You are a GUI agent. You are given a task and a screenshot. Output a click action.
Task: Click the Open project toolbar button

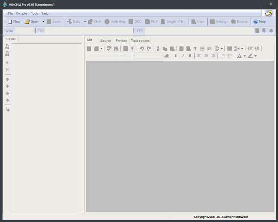click(32, 22)
